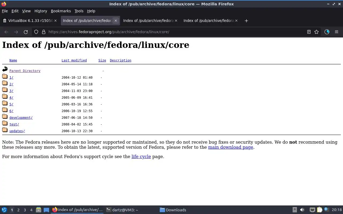The width and height of the screenshot is (343, 214).
Task: Open the development/ directory link
Action: pos(21,118)
